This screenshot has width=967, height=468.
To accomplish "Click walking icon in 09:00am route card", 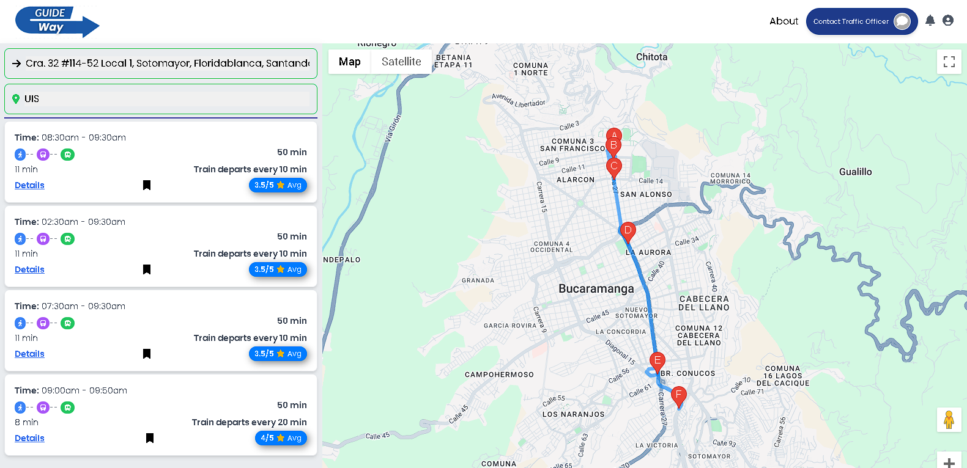I will 20,408.
